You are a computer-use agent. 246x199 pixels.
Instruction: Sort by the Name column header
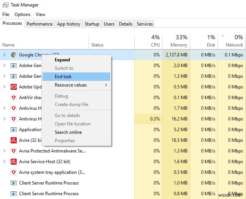click(x=44, y=42)
